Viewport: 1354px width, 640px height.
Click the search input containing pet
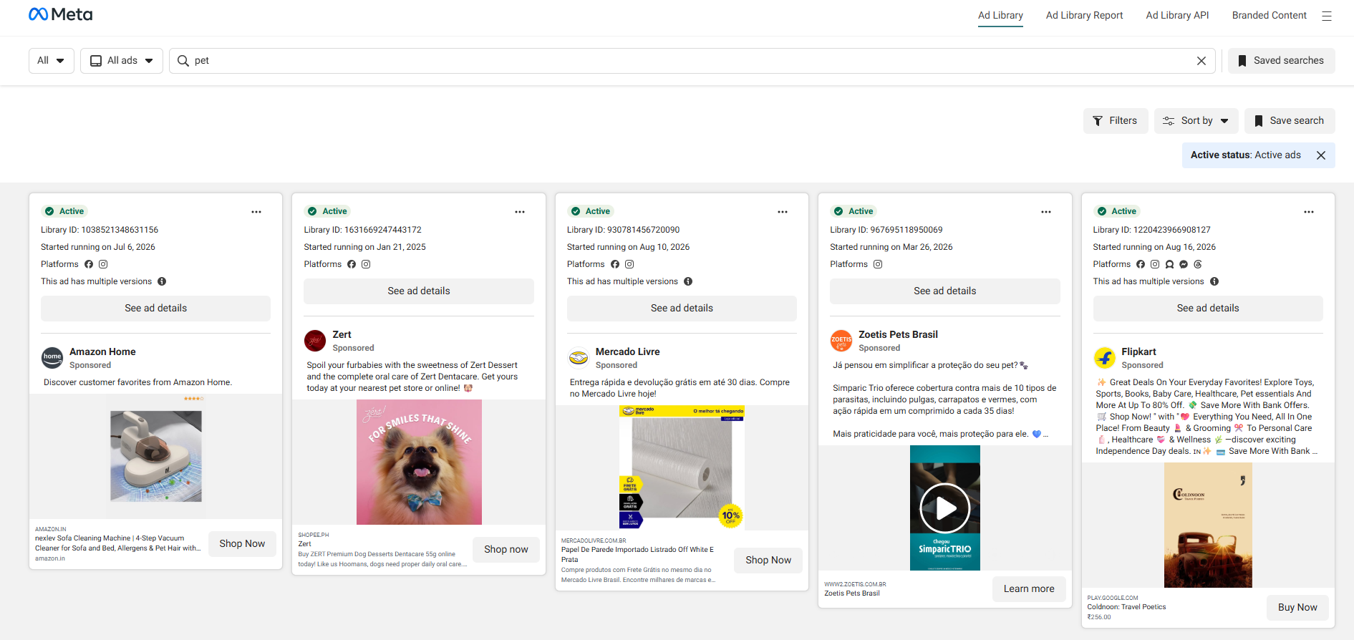692,61
